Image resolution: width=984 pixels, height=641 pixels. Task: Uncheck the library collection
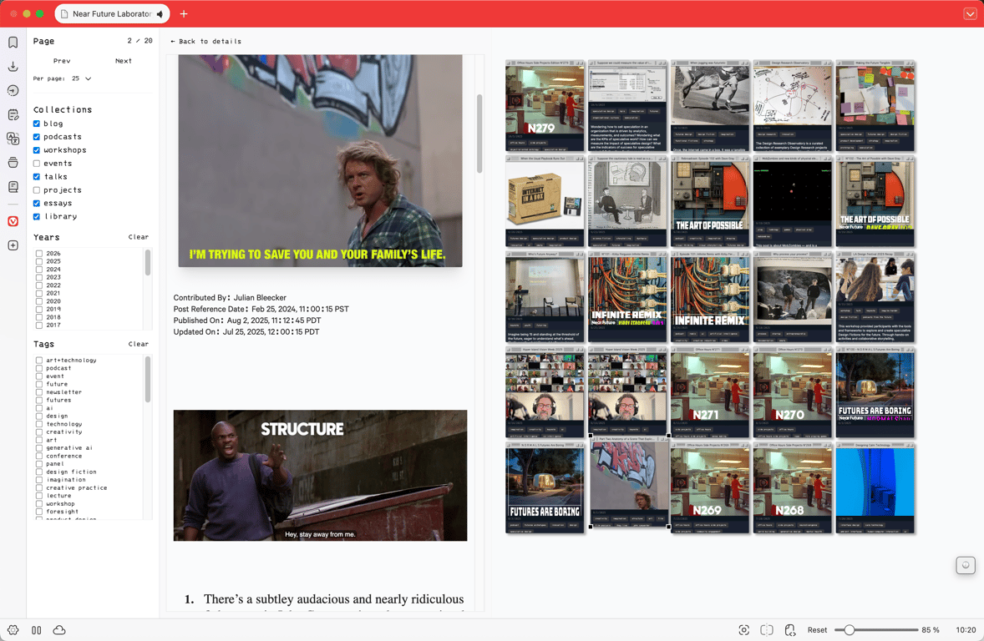click(x=37, y=216)
